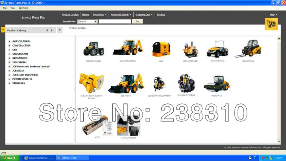Click the catalog refresh icon
This screenshot has height=161, width=286.
tap(60, 30)
